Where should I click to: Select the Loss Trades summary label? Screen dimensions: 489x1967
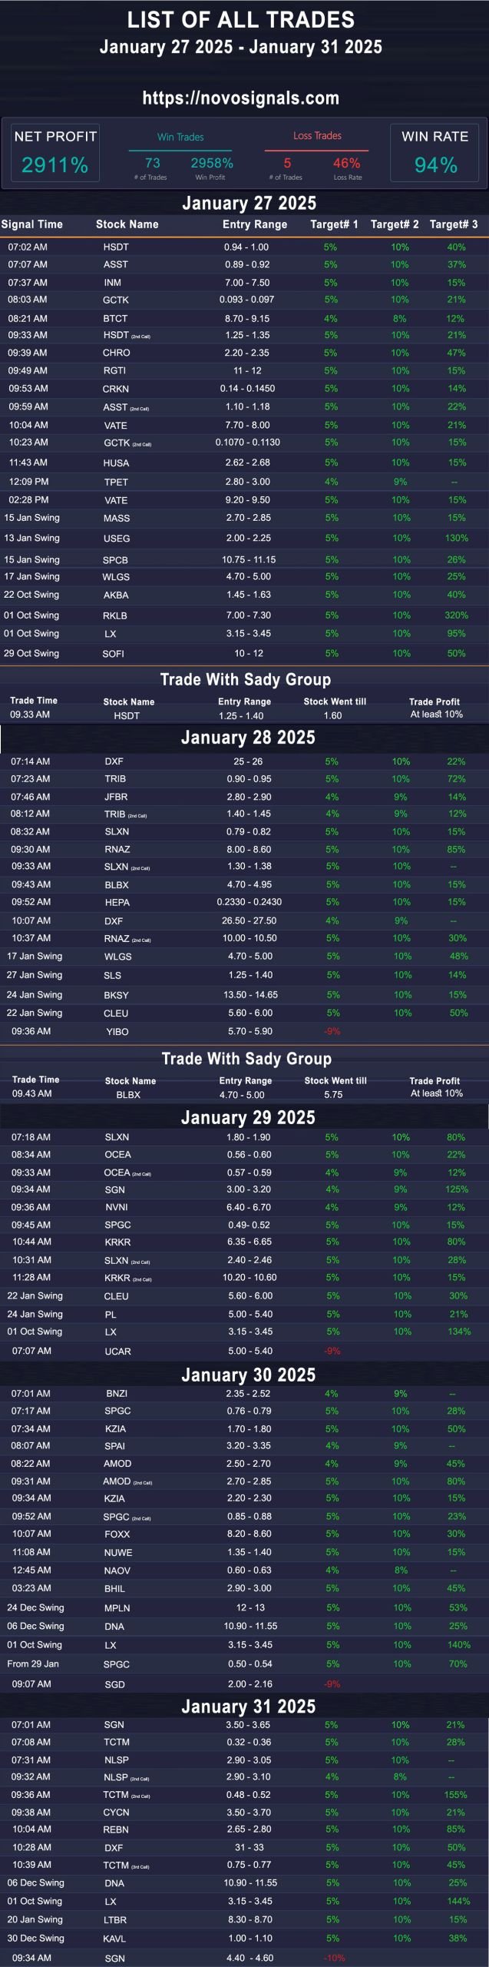[x=317, y=135]
